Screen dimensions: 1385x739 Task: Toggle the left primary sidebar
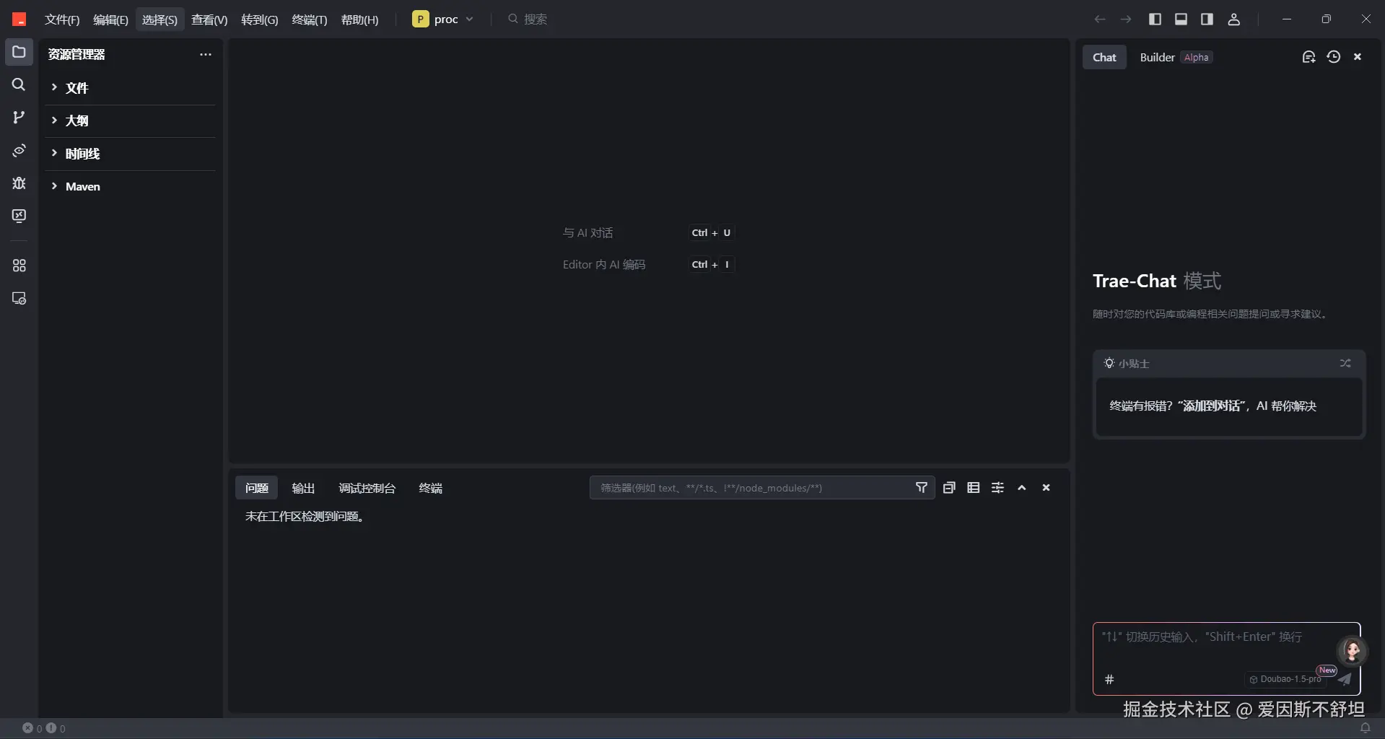[x=1155, y=19]
